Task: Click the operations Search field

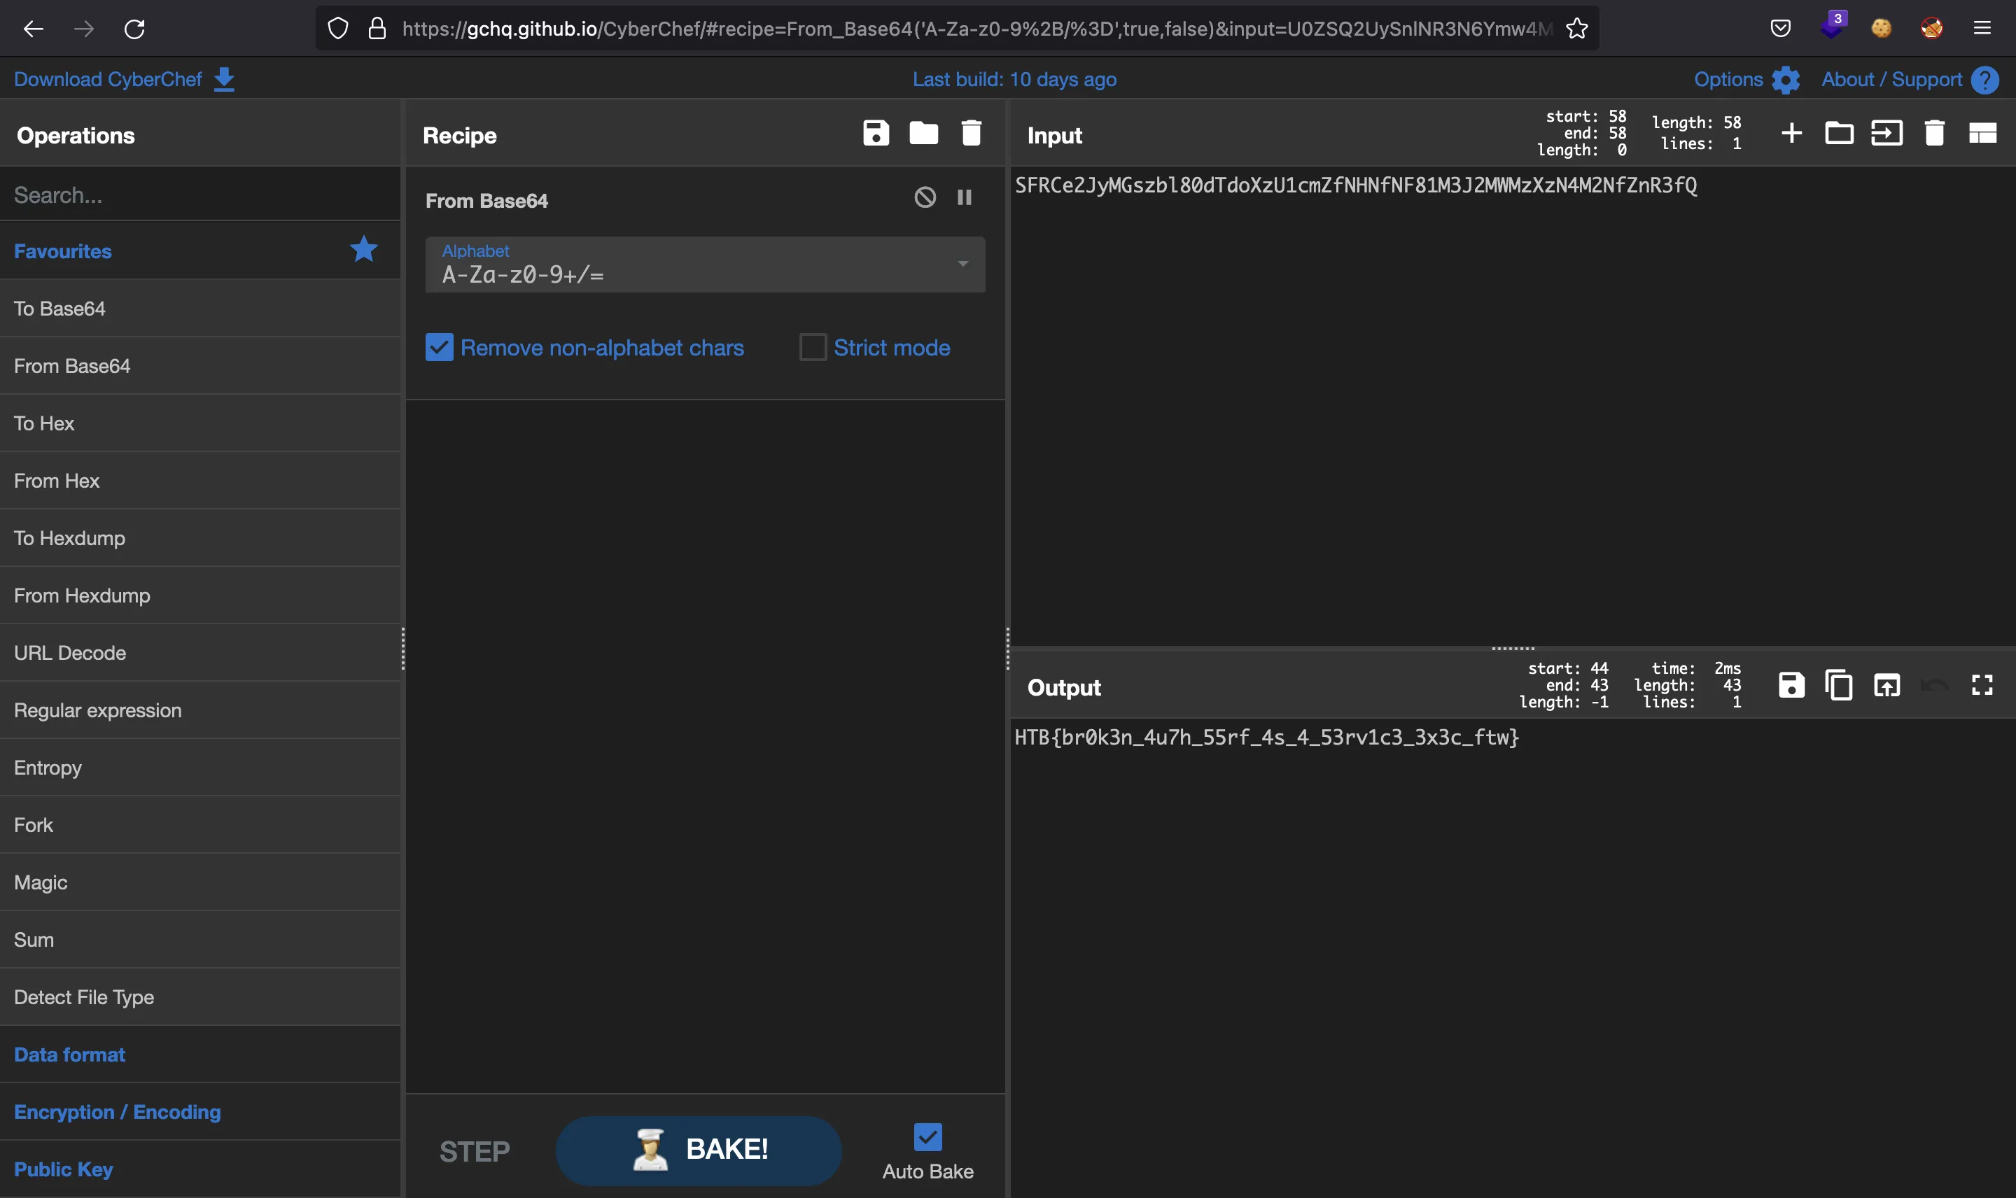Action: click(x=200, y=195)
